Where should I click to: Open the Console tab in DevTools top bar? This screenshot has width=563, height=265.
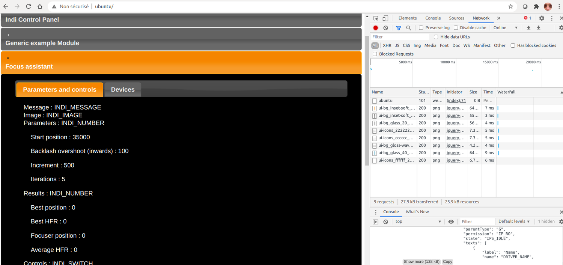click(x=433, y=18)
